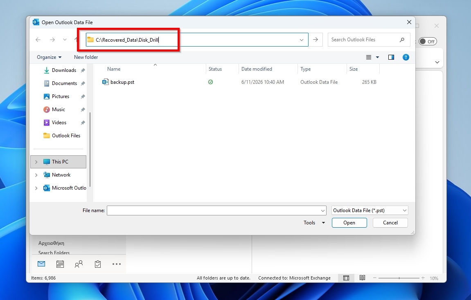Expand Microsoft Outlook tree node

[x=36, y=188]
